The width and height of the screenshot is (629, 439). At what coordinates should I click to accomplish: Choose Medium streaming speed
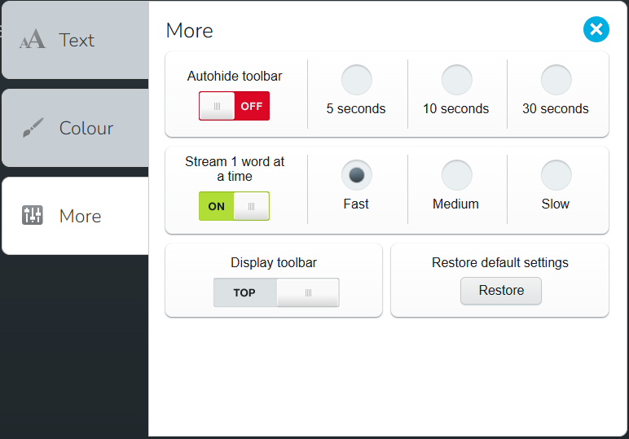[456, 175]
